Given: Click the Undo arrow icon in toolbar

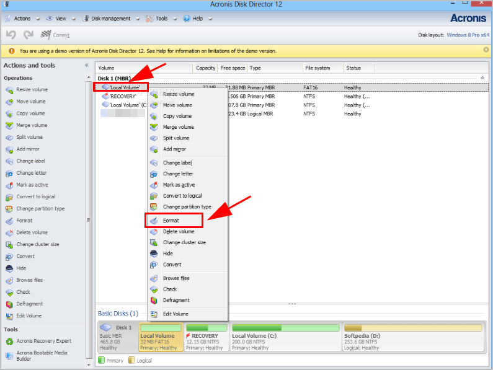Looking at the screenshot, I should (11, 35).
